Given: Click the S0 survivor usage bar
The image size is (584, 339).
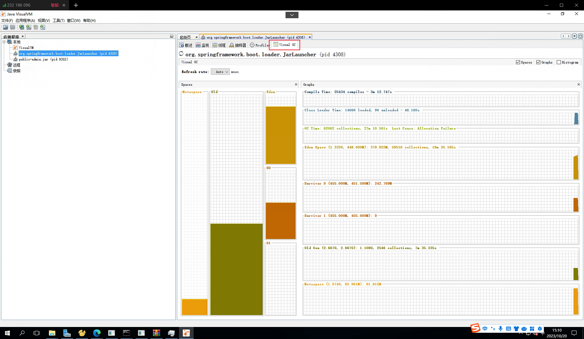Looking at the screenshot, I should (x=281, y=221).
